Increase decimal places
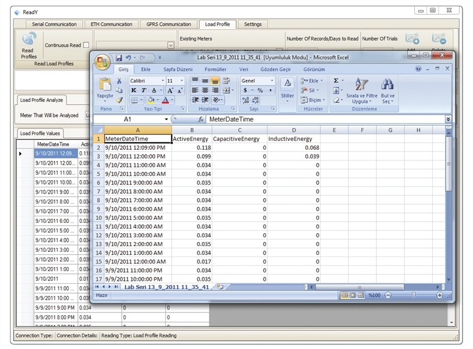Image resolution: width=473 pixels, height=349 pixels. tap(246, 100)
